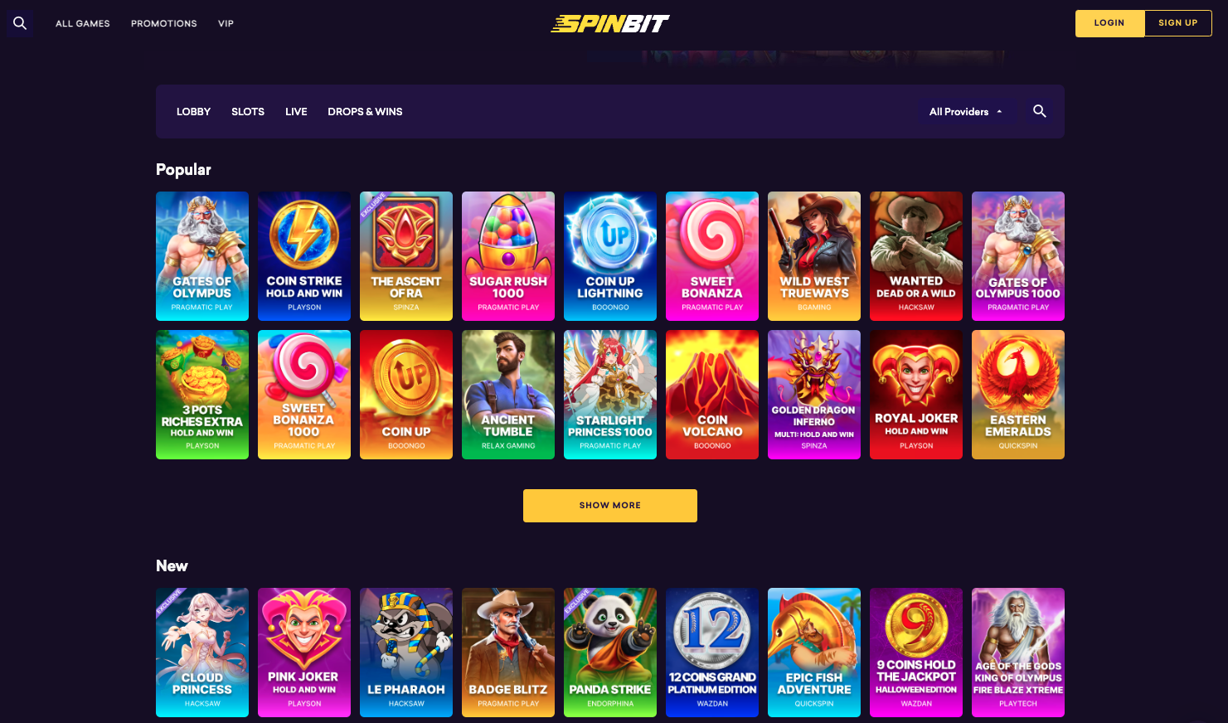Launch the Le Pharaoh game in New
The image size is (1228, 723).
coord(406,653)
